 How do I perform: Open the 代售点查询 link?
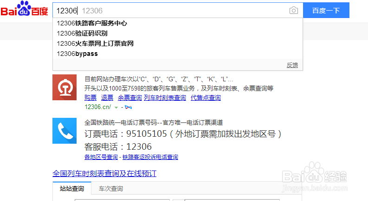point(206,97)
